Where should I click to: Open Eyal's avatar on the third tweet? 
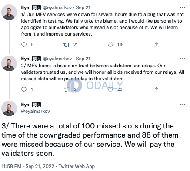[9, 109]
